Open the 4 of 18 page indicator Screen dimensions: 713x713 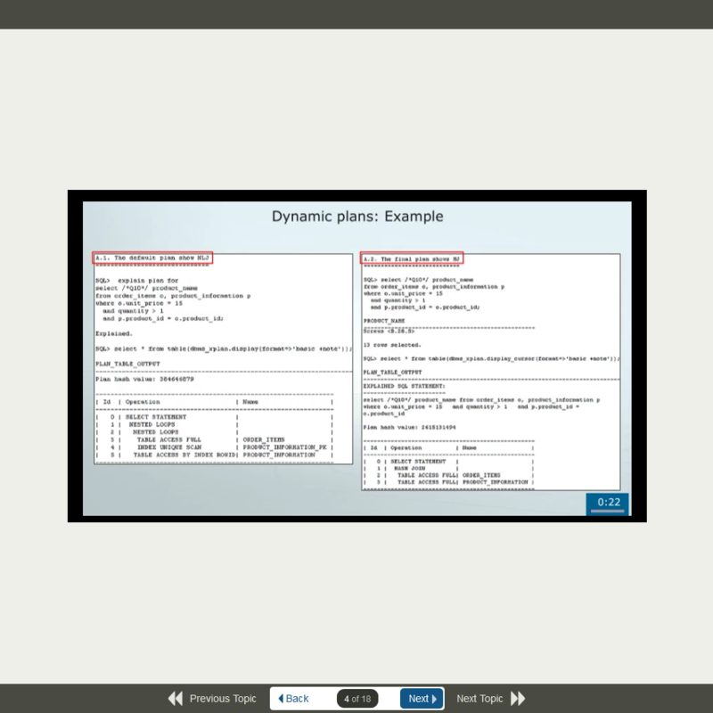(x=357, y=699)
